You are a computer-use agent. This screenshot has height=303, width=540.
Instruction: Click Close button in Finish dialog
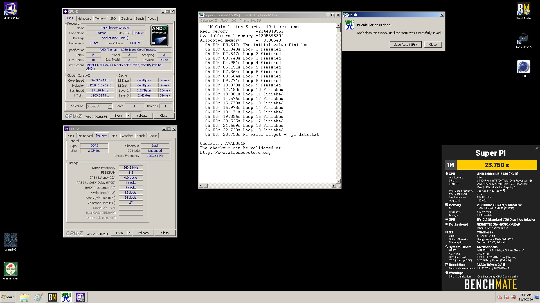(x=433, y=45)
